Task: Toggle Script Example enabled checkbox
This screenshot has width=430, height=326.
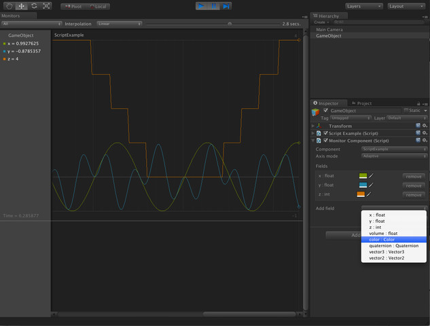Action: tap(325, 133)
